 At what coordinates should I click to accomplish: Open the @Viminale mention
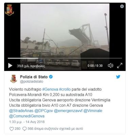pyautogui.click(x=93, y=111)
